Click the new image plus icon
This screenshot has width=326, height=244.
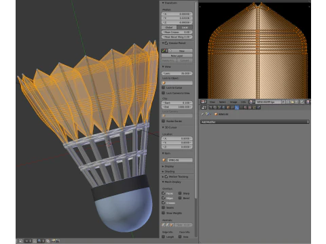(x=287, y=102)
